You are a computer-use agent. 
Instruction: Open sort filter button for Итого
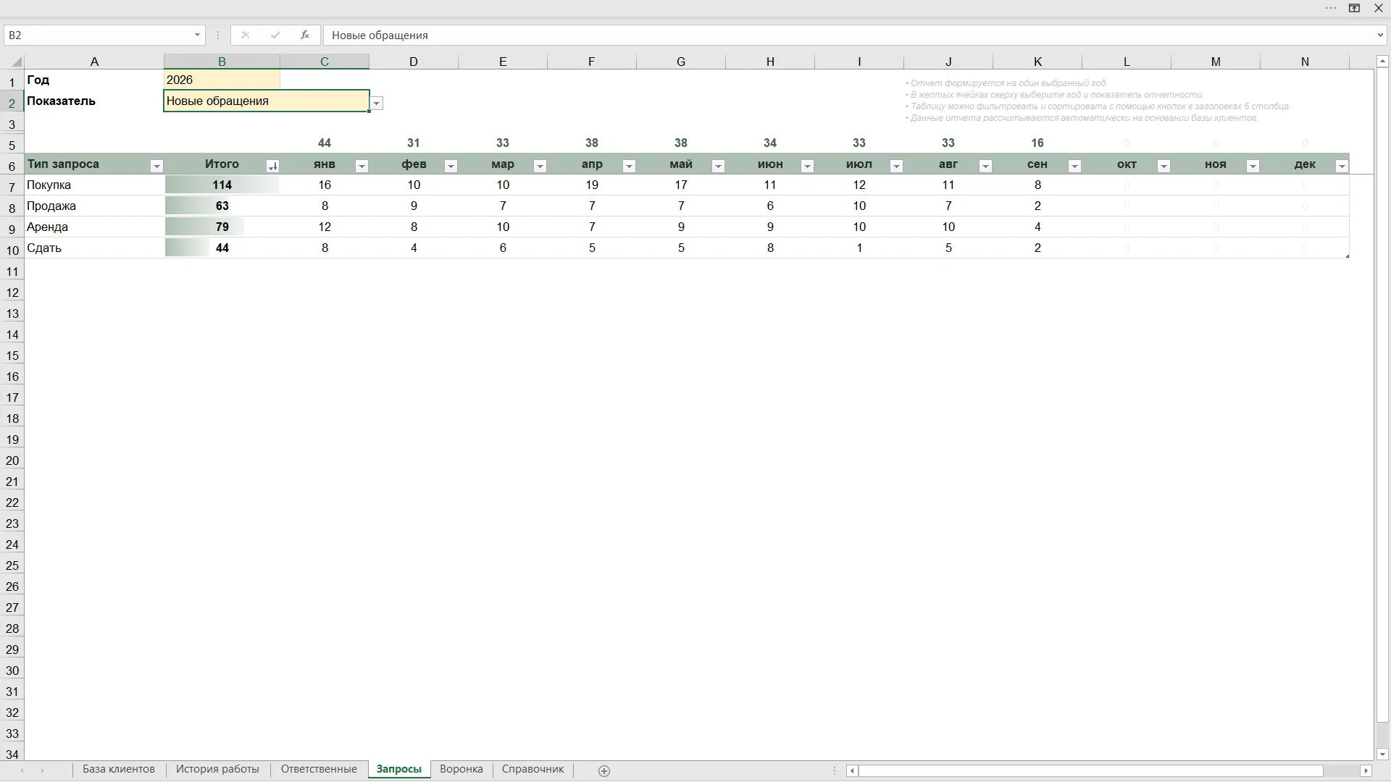click(272, 167)
